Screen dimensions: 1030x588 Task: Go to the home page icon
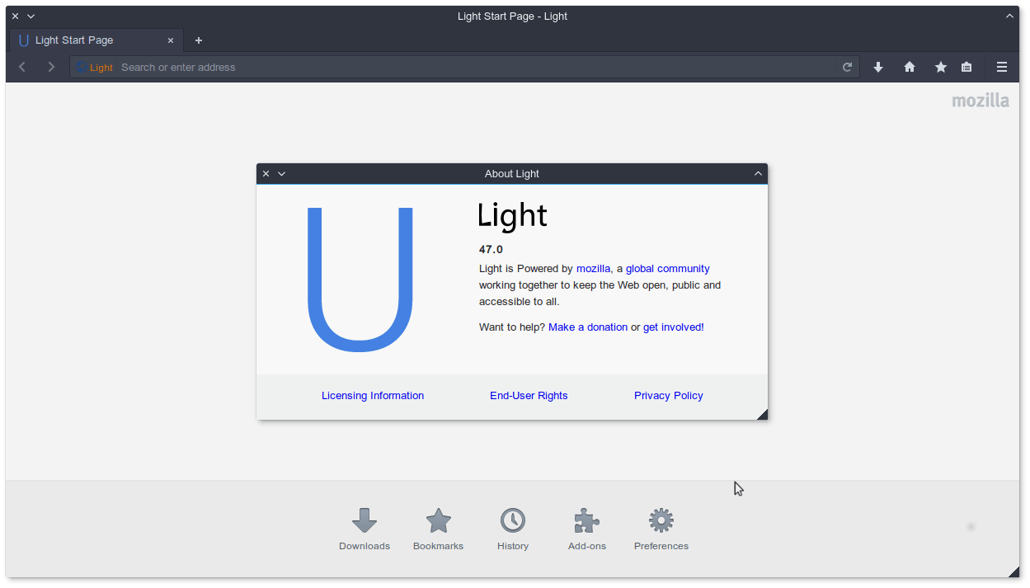[x=910, y=68]
